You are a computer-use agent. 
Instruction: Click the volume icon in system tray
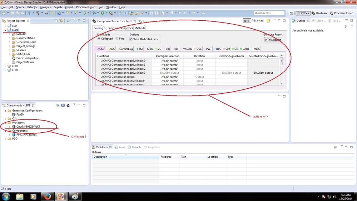334,197
